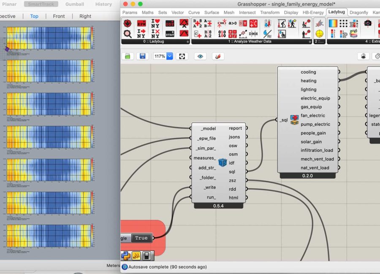Image resolution: width=380 pixels, height=274 pixels.
Task: Click the '_epw_file' input label
Action: [x=206, y=138]
